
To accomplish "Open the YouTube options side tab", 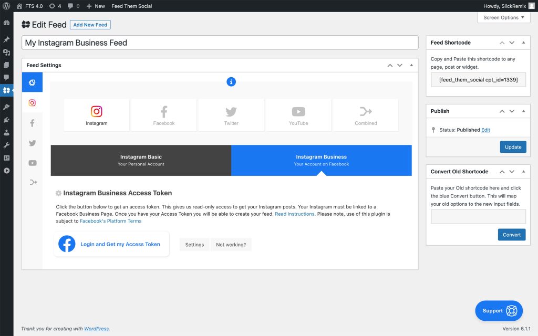I will [x=32, y=163].
